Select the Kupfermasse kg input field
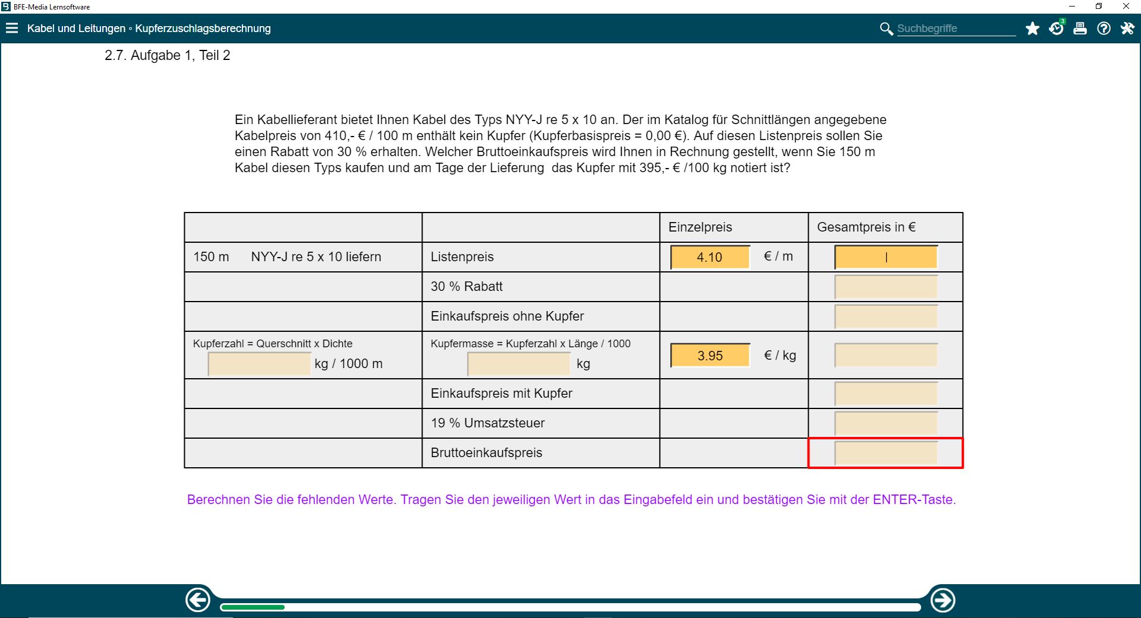This screenshot has height=618, width=1141. point(519,364)
